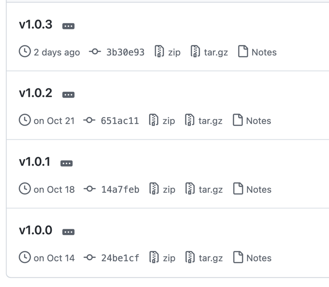Open commit 14a7feb
The height and width of the screenshot is (287, 329).
(x=120, y=189)
